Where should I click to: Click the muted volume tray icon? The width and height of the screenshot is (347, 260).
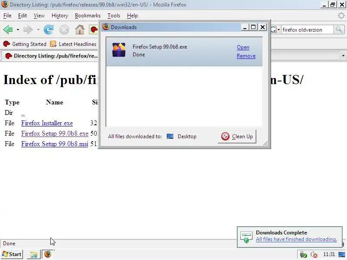click(314, 254)
